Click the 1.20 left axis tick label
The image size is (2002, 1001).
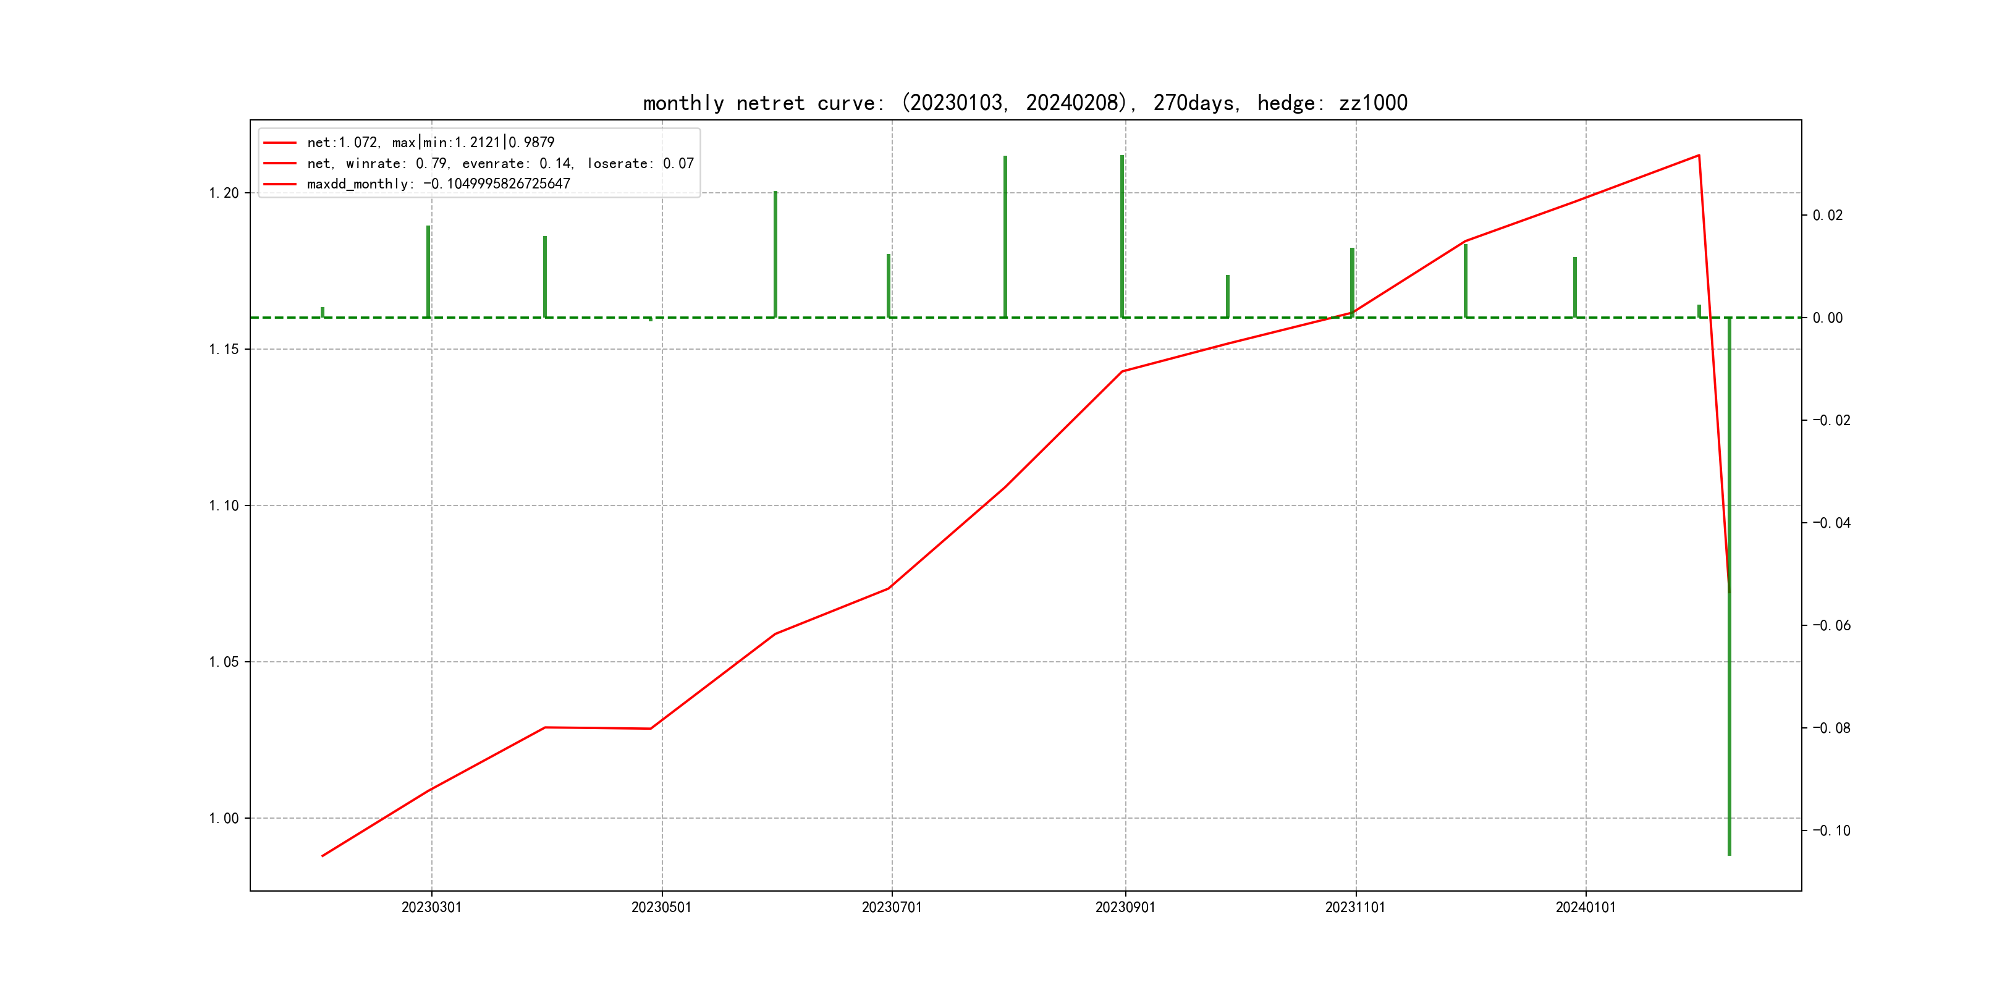(x=224, y=193)
